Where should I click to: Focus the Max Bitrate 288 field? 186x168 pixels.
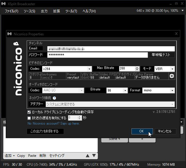[x=127, y=69]
